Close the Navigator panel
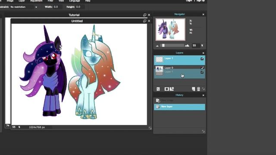The image size is (276, 155). (x=203, y=14)
